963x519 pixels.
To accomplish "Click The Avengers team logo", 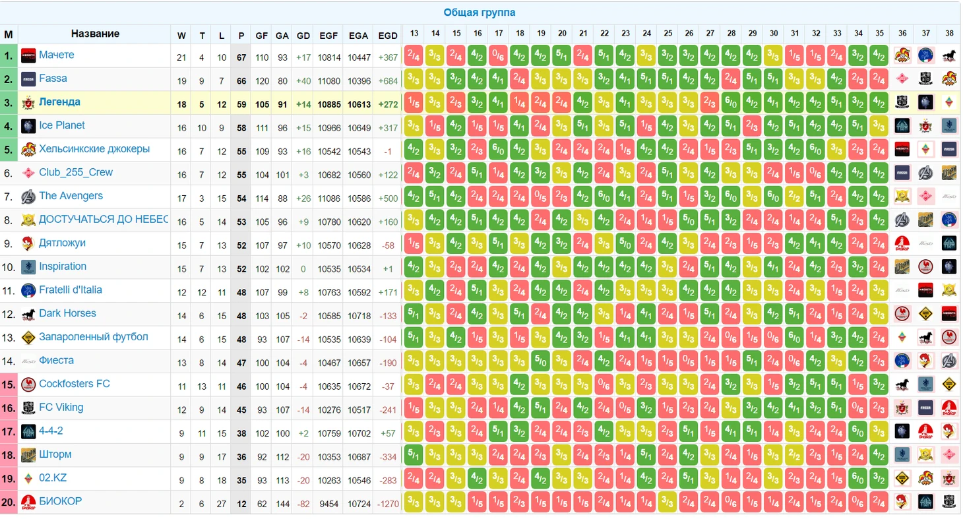I will pyautogui.click(x=28, y=197).
